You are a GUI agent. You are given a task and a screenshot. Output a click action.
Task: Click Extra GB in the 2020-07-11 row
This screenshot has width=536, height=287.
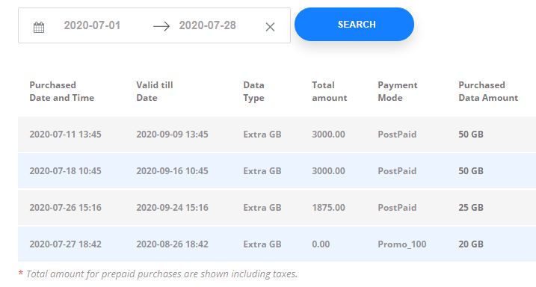(x=262, y=135)
